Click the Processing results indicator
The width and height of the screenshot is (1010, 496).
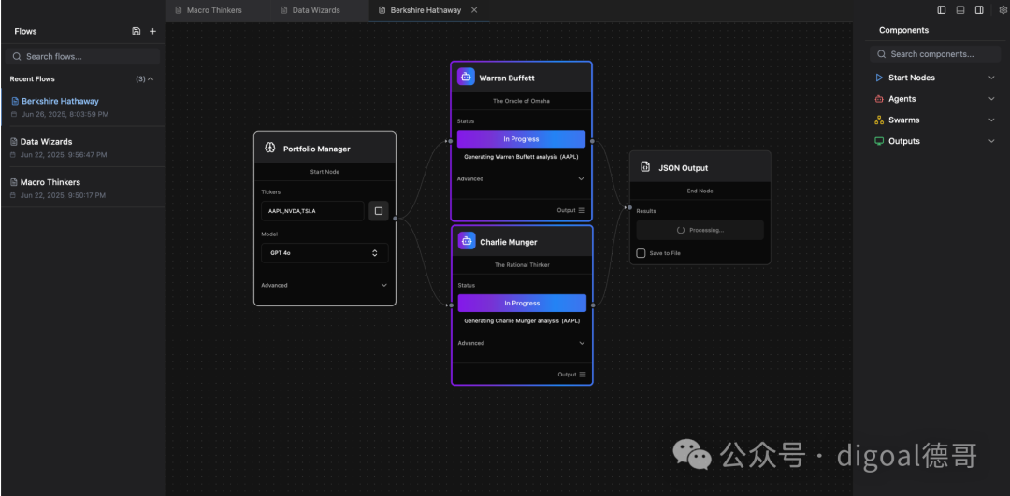(700, 231)
